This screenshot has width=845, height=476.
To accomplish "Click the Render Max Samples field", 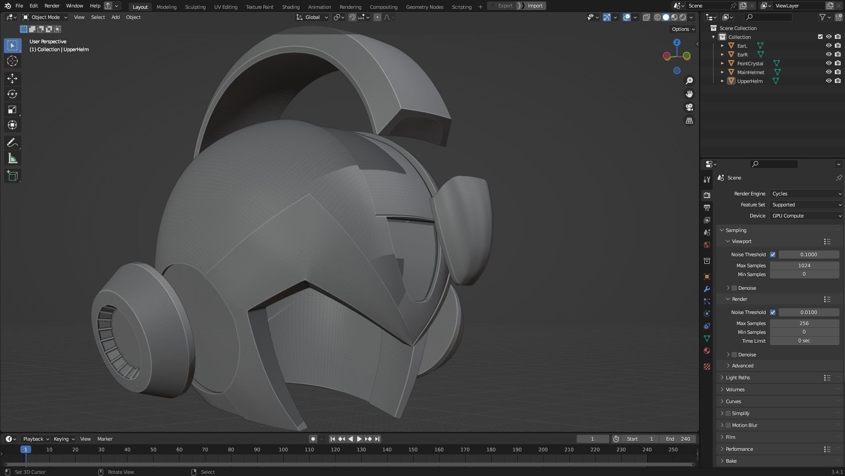I will click(x=804, y=323).
